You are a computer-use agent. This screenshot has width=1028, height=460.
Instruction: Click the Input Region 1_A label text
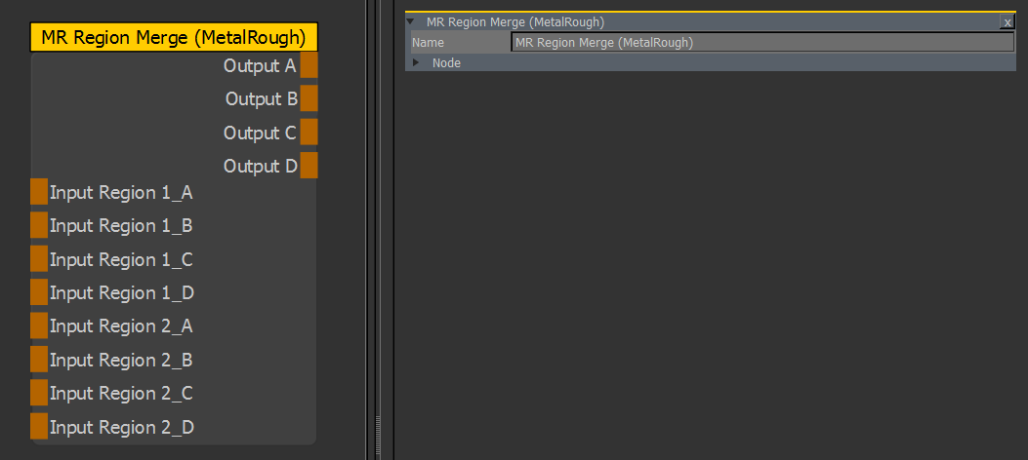pos(121,193)
